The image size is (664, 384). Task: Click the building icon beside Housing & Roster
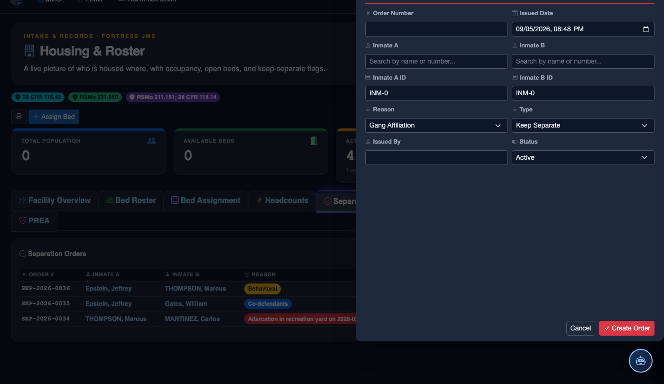(29, 51)
